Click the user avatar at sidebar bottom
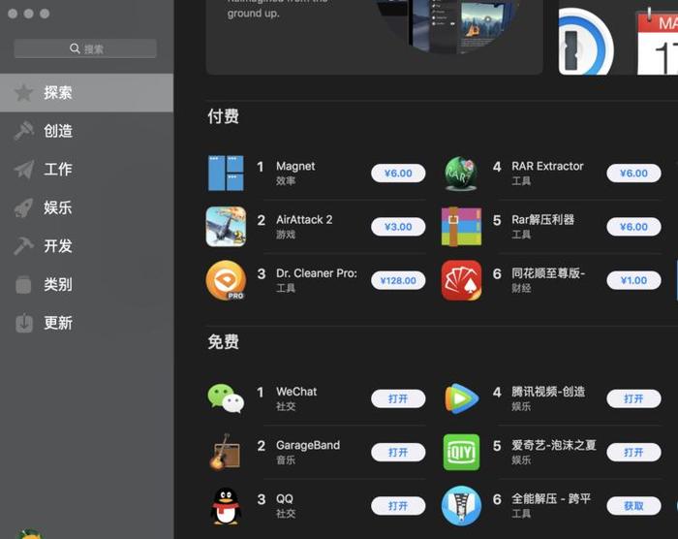This screenshot has height=539, width=678. pos(29,534)
